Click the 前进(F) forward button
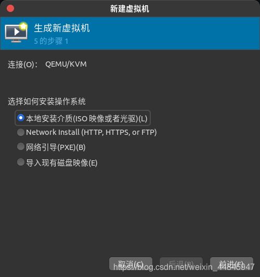 231,264
